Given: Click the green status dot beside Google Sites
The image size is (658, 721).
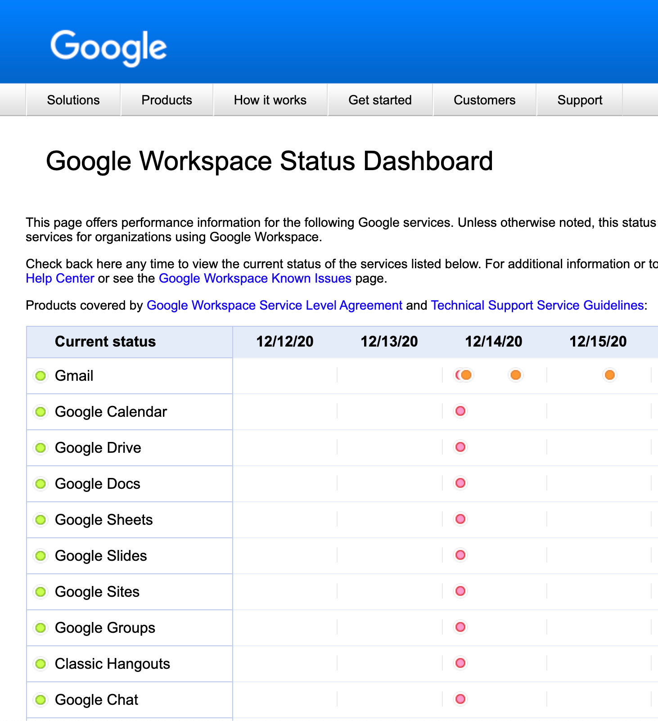Looking at the screenshot, I should pos(41,591).
